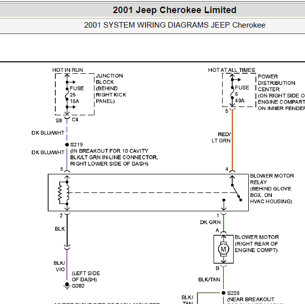Viewport: 305px width, 304px height.
Task: Click the "2001 Jeep Cherokee Limited" heading
Action: pyautogui.click(x=174, y=10)
